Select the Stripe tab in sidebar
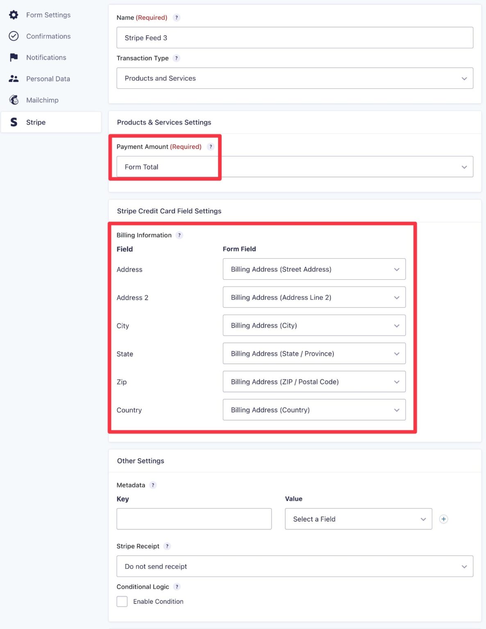The image size is (486, 629). [36, 122]
